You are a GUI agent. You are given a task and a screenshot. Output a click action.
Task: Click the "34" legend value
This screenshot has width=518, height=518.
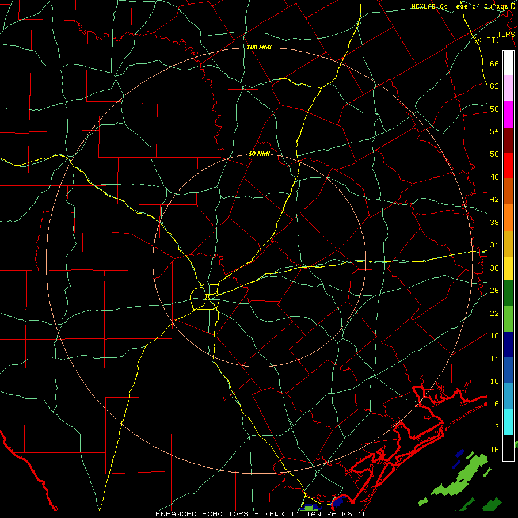(x=494, y=245)
